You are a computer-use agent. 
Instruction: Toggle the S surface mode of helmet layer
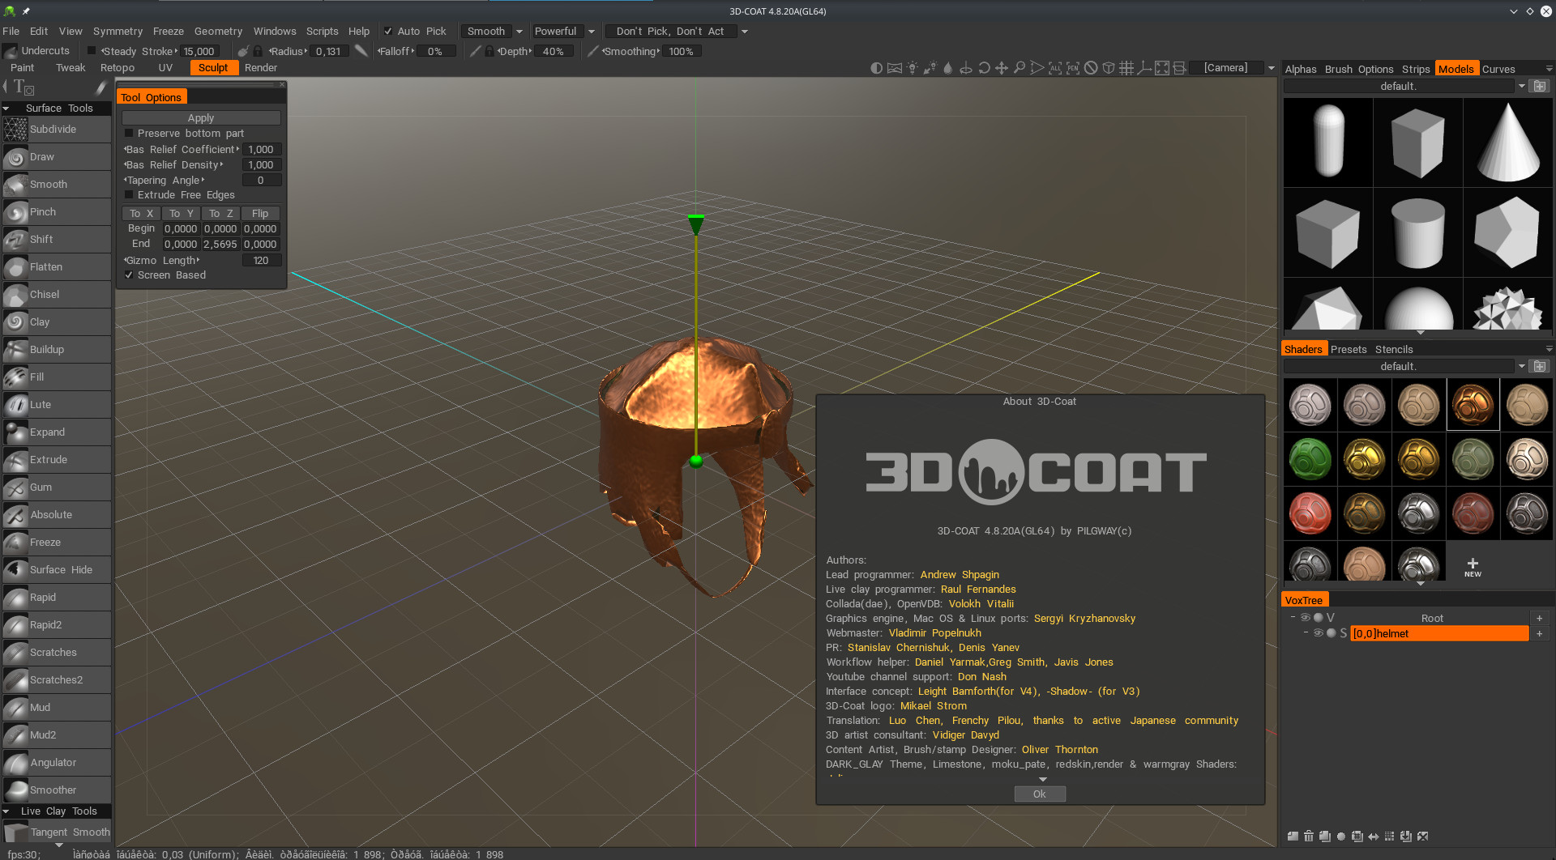click(x=1344, y=633)
